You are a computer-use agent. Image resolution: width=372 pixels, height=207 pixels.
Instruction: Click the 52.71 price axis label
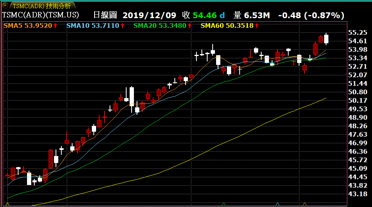pyautogui.click(x=358, y=67)
